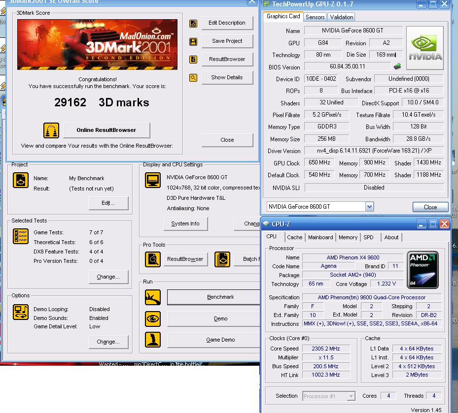Click the 3DMark2001 Second Edition banner

pyautogui.click(x=97, y=45)
